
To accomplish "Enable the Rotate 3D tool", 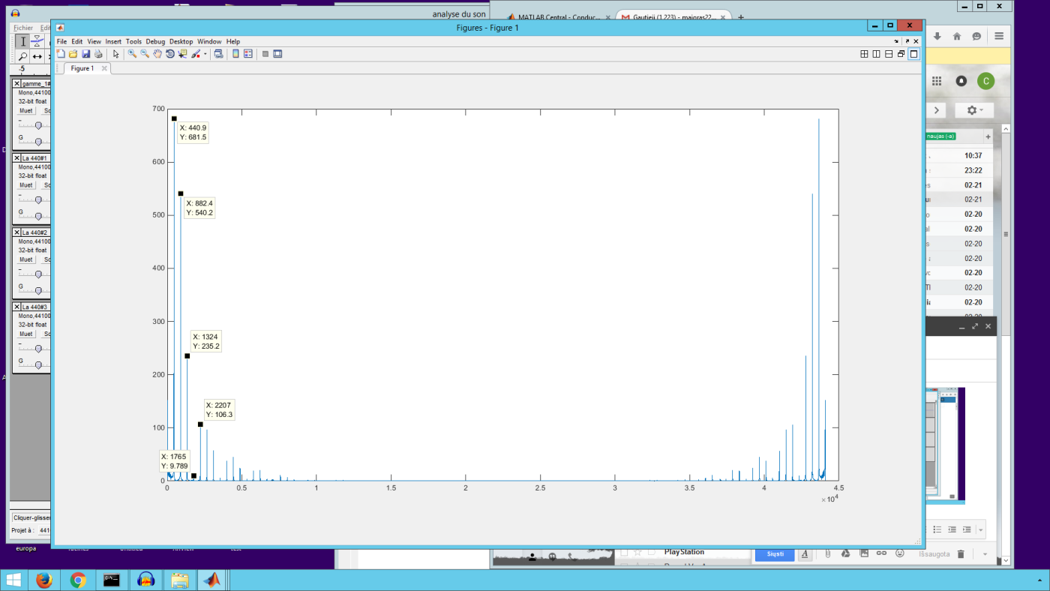I will pos(170,54).
